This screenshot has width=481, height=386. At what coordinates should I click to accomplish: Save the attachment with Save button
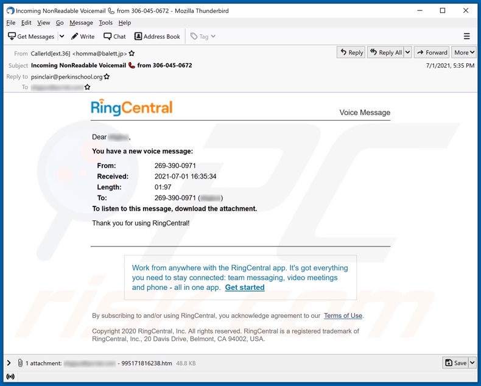pos(455,363)
